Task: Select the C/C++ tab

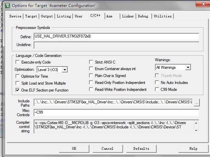Action: 96,16
